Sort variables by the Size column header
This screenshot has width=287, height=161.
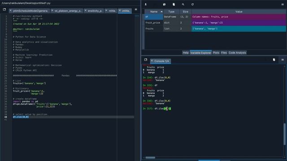pyautogui.click(x=185, y=12)
